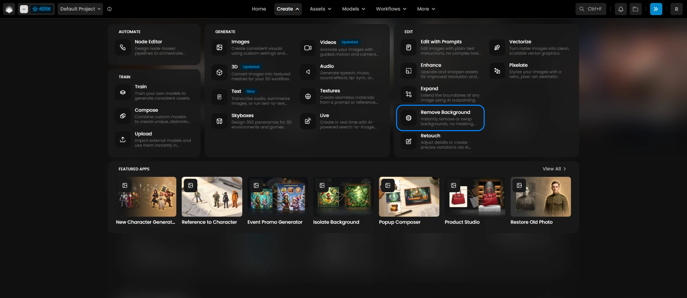Open the user avatar labeled R
The width and height of the screenshot is (687, 298).
676,9
